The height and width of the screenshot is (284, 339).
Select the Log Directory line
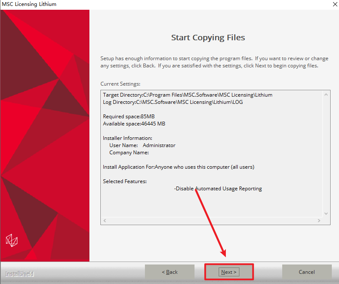click(172, 102)
